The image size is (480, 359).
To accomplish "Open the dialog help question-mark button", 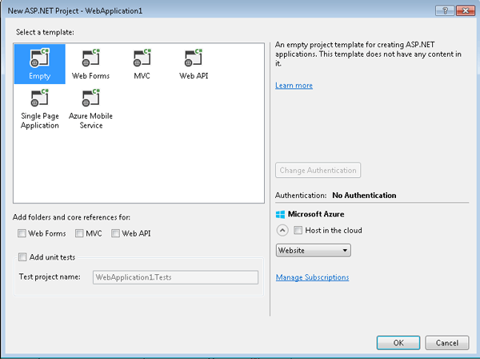I will [445, 10].
